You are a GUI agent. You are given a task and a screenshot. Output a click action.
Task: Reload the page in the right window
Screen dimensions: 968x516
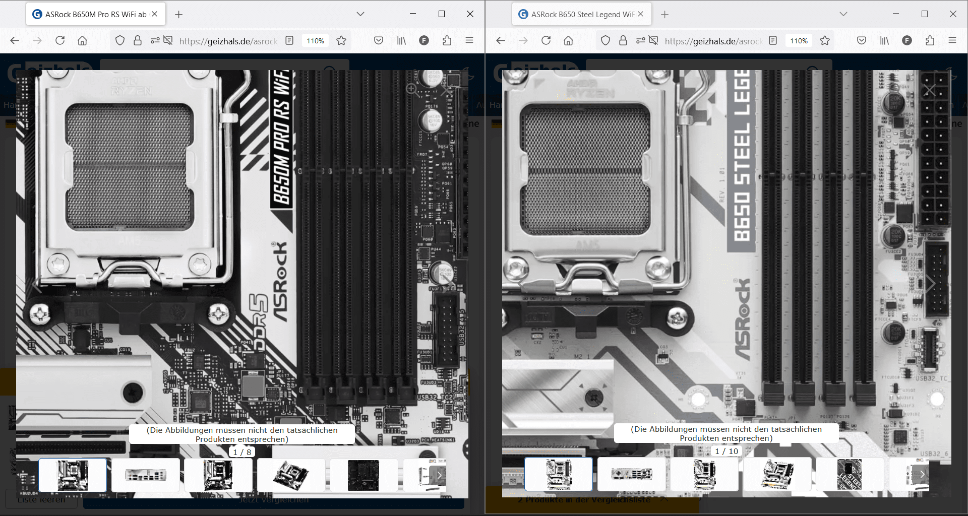[546, 41]
